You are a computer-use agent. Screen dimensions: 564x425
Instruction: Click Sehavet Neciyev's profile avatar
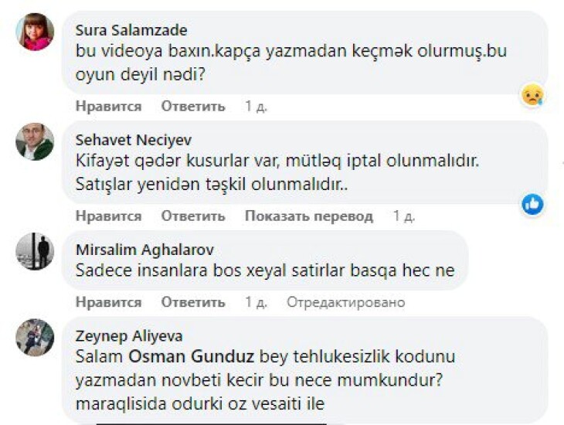[x=35, y=141]
